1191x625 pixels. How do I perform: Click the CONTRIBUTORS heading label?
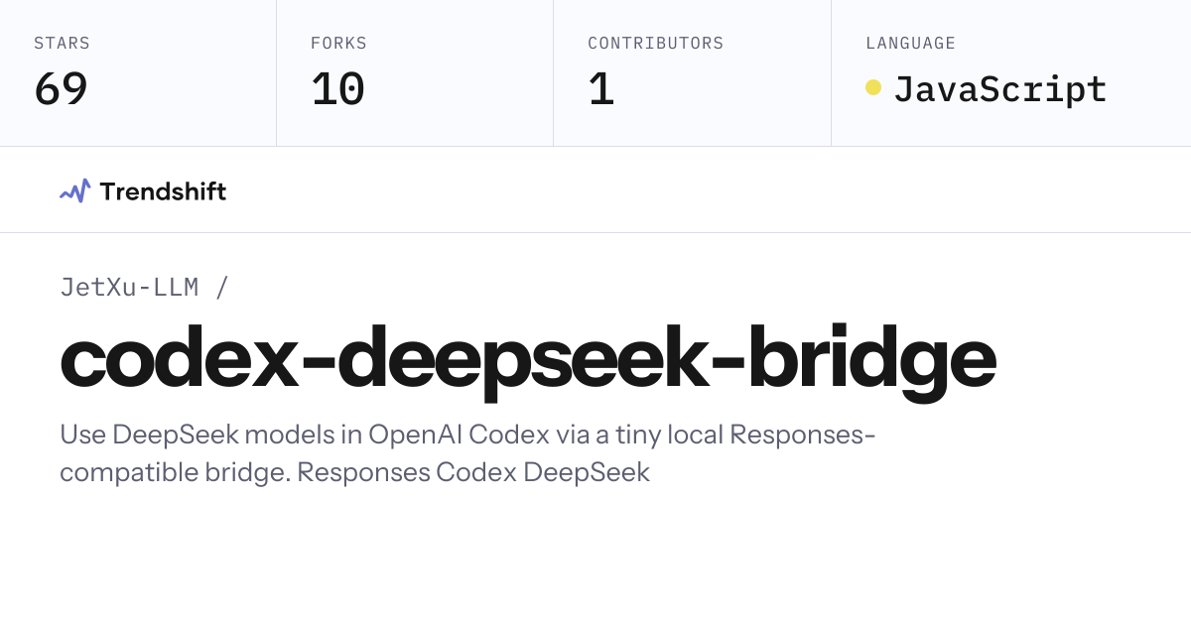coord(656,44)
